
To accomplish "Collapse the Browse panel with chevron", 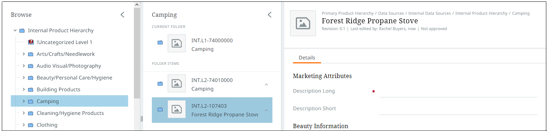I will (x=122, y=15).
